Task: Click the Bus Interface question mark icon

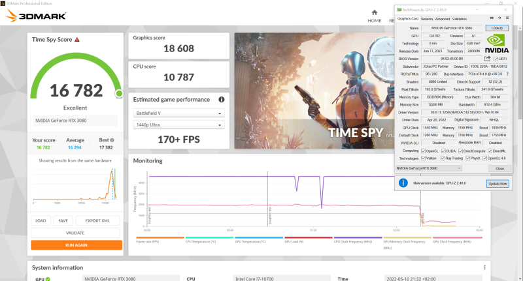Action: tap(507, 74)
